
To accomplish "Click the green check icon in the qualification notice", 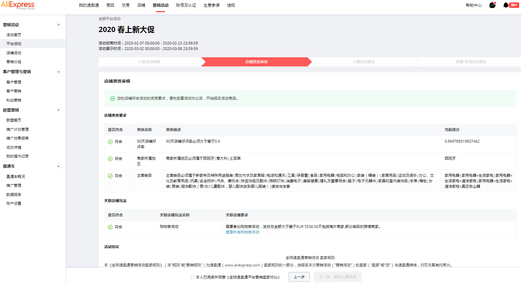I will 112,98.
